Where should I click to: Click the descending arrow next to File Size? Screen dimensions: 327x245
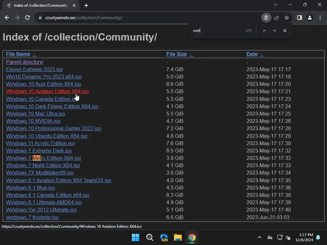[191, 55]
